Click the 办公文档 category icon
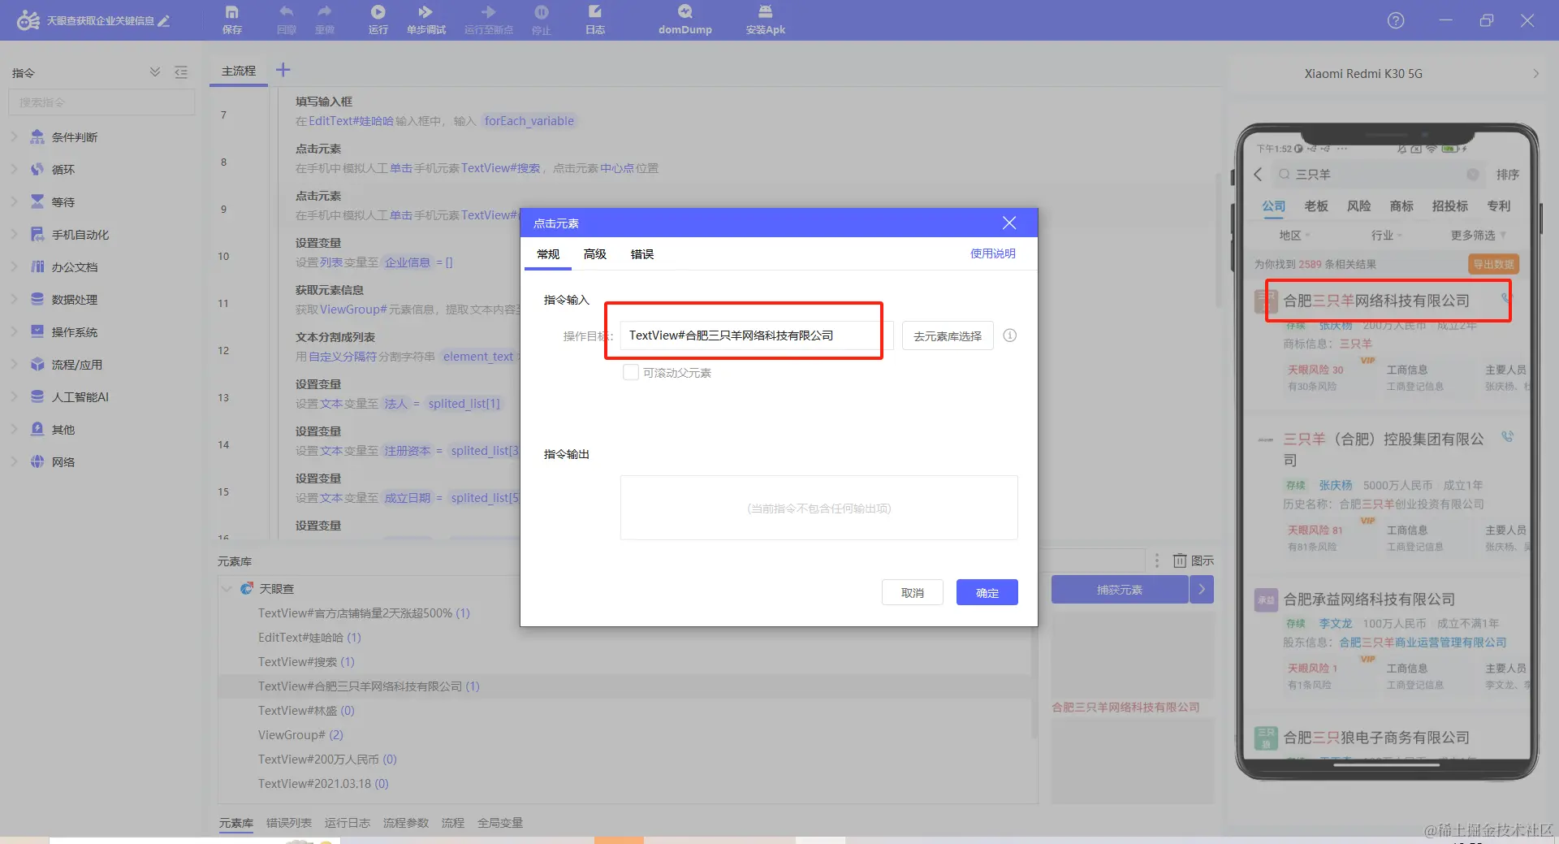The image size is (1559, 844). pos(37,267)
